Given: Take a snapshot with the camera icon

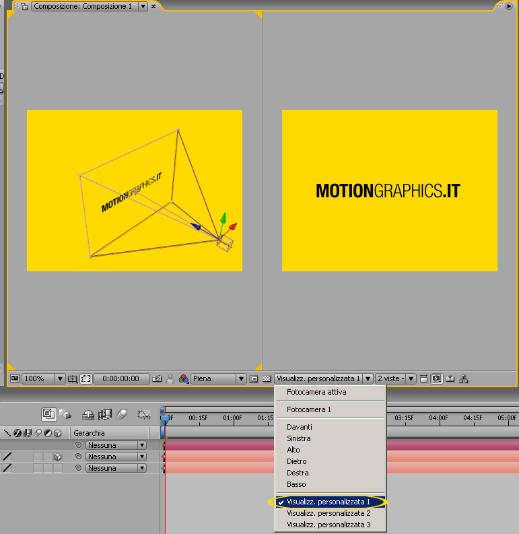Looking at the screenshot, I should 157,378.
